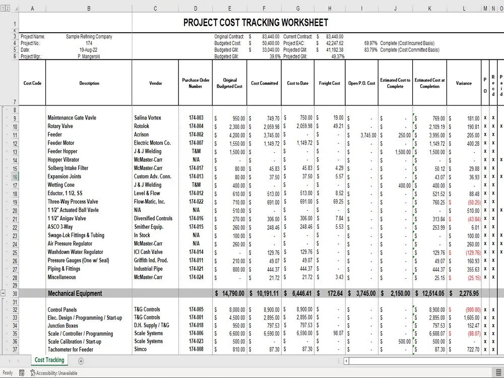Select row 30 header
Viewport: 504px width, 378px height.
click(x=15, y=293)
